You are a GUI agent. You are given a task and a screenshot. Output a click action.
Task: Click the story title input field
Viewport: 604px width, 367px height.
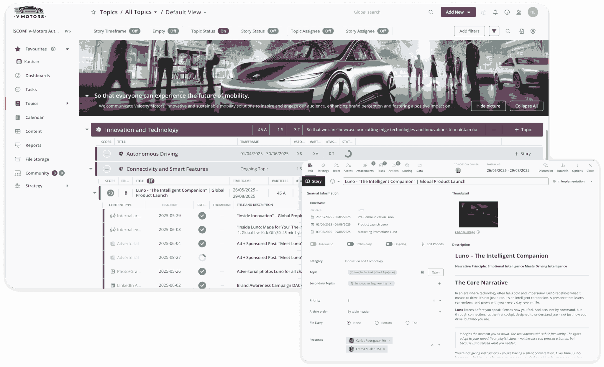(445, 181)
